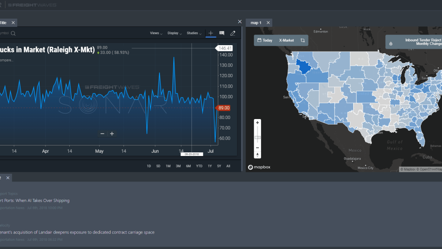Switch chart range to YTD
Viewport: 442px width, 249px height.
click(x=199, y=166)
